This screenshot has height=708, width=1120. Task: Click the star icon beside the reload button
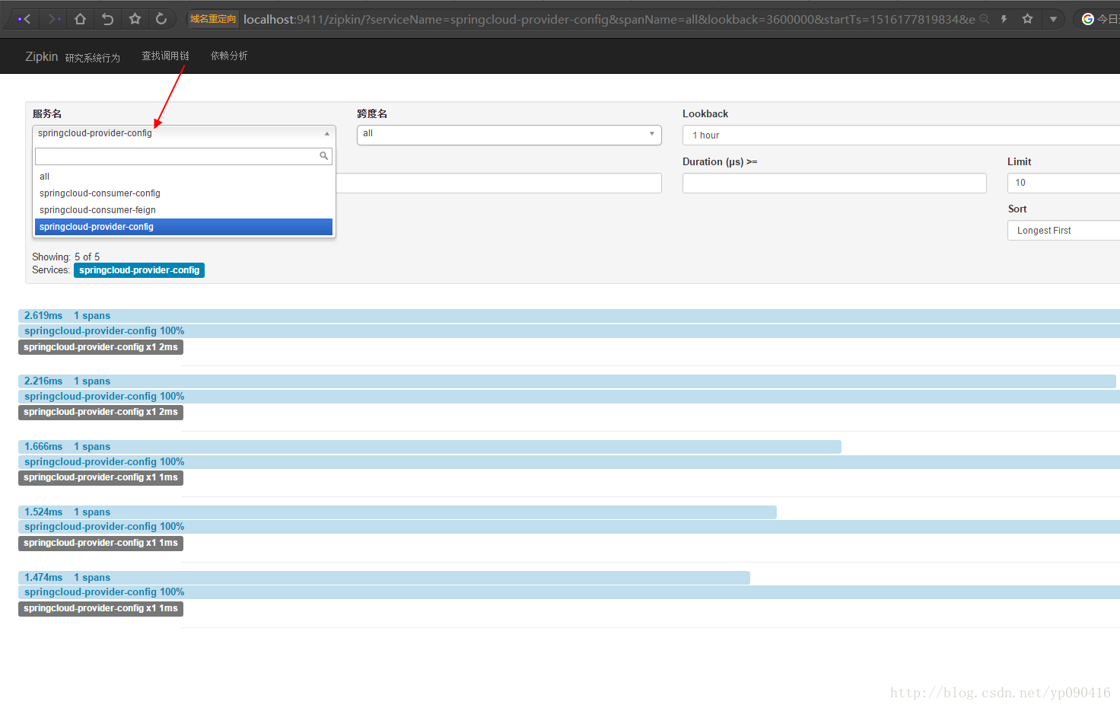point(135,19)
